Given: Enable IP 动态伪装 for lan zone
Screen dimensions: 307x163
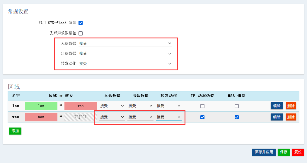Looking at the screenshot, I should pos(202,106).
